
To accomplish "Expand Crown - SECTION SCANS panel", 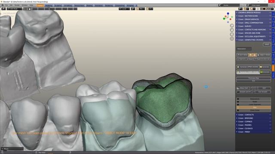I will click(x=254, y=16).
